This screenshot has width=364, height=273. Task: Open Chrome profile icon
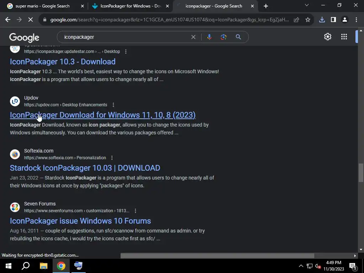pyautogui.click(x=345, y=20)
